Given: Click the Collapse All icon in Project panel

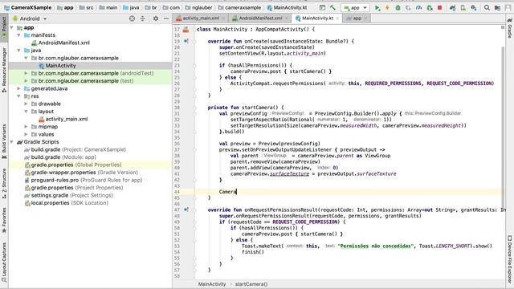Looking at the screenshot, I should click(143, 18).
